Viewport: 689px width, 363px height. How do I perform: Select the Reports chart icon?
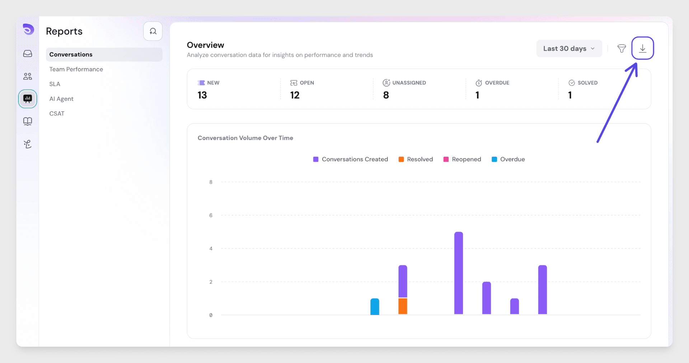(x=28, y=99)
